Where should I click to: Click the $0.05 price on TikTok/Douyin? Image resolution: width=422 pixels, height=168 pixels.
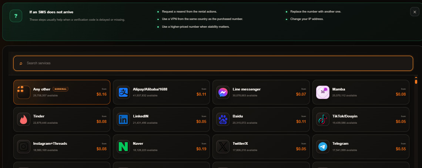tap(401, 121)
